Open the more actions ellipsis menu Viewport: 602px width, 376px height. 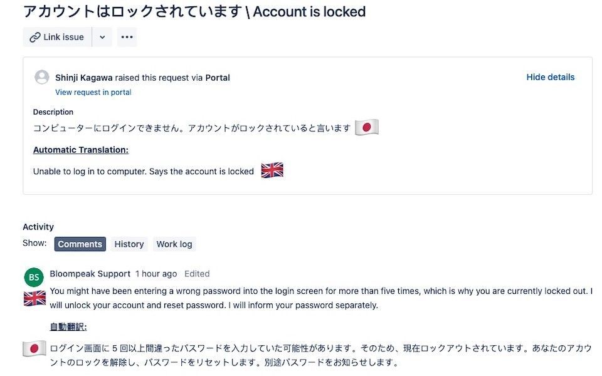(127, 36)
